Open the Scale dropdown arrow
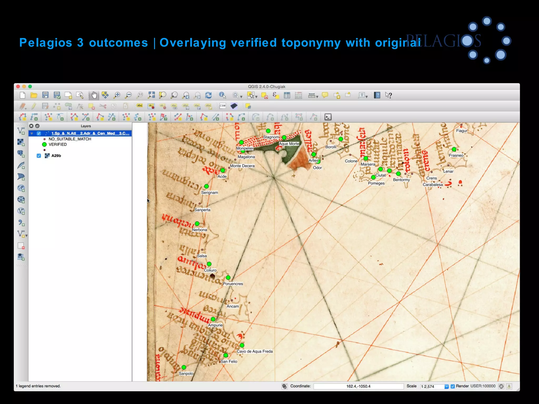The image size is (539, 404). tap(446, 386)
